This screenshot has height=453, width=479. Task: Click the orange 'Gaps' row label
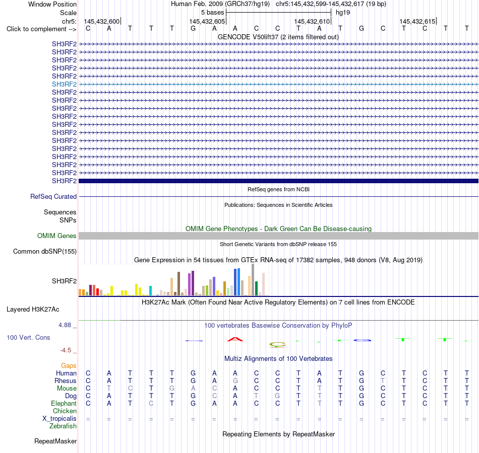pos(69,366)
